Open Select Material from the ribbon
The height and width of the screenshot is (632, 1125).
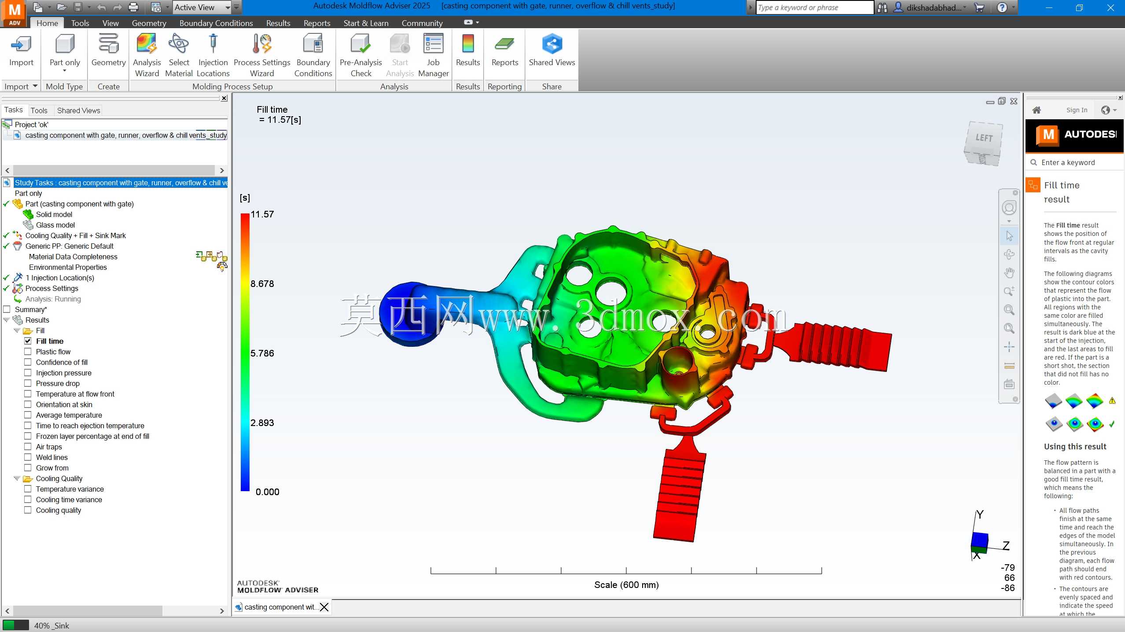pos(179,55)
